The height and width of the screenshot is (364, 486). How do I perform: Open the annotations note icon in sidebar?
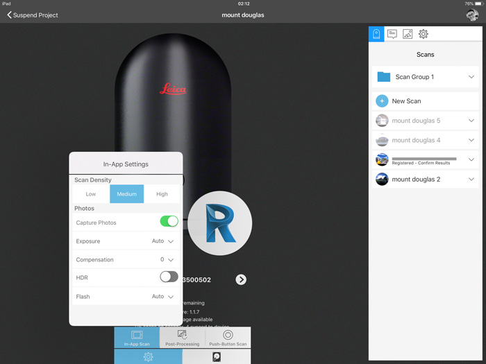click(x=392, y=34)
